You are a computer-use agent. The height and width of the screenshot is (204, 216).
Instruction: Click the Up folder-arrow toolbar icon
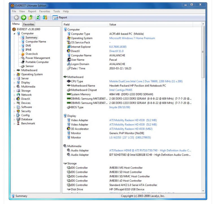[x=30, y=17]
